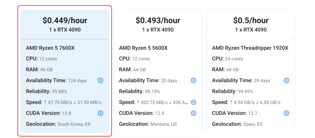
Task: Click the AMD Ryzen 5 7600X title
Action: [50, 48]
